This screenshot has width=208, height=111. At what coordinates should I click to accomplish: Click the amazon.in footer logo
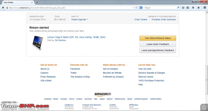pos(103,94)
